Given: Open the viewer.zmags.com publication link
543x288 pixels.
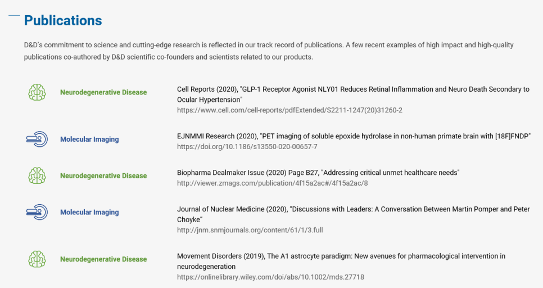Looking at the screenshot, I should (272, 183).
